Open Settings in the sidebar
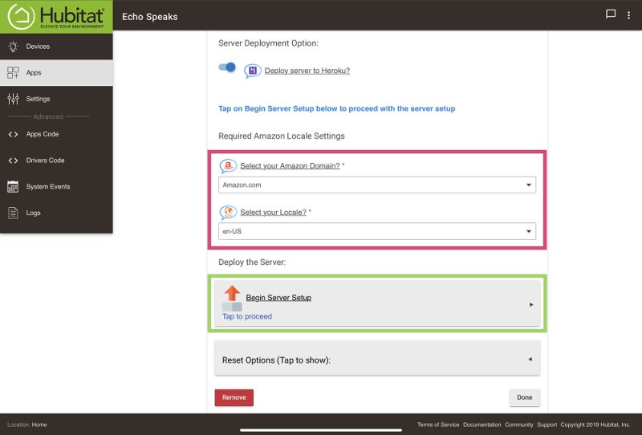642x435 pixels. tap(56, 99)
